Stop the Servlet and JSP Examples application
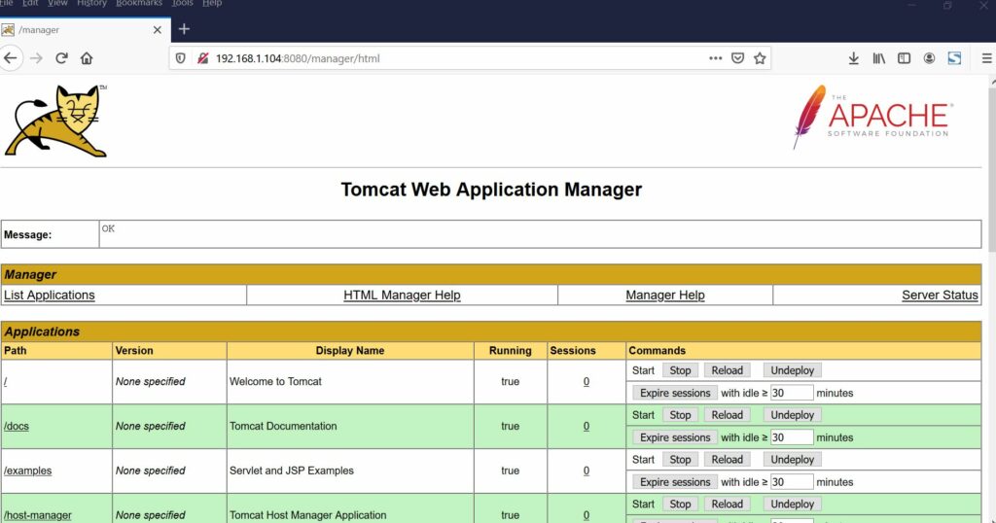The width and height of the screenshot is (996, 523). point(680,459)
